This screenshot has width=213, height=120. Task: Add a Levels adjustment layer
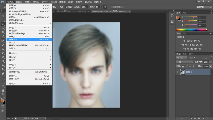188,41
